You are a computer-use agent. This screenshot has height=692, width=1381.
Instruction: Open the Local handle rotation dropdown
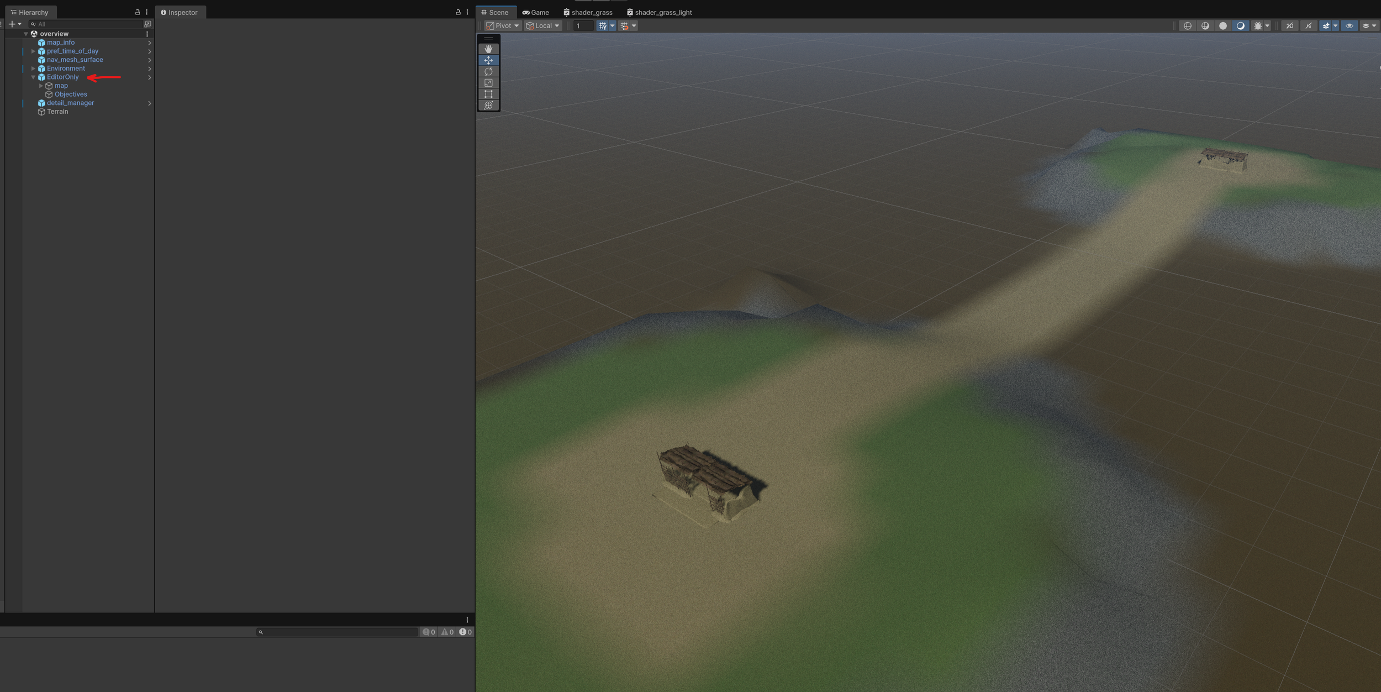(543, 25)
